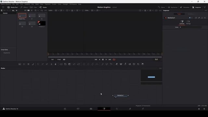Open the media pool search

35,10
